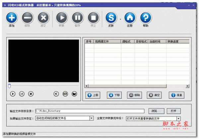Click the blue 添加 (Add) plus icon
The image size is (199, 139).
click(x=12, y=18)
